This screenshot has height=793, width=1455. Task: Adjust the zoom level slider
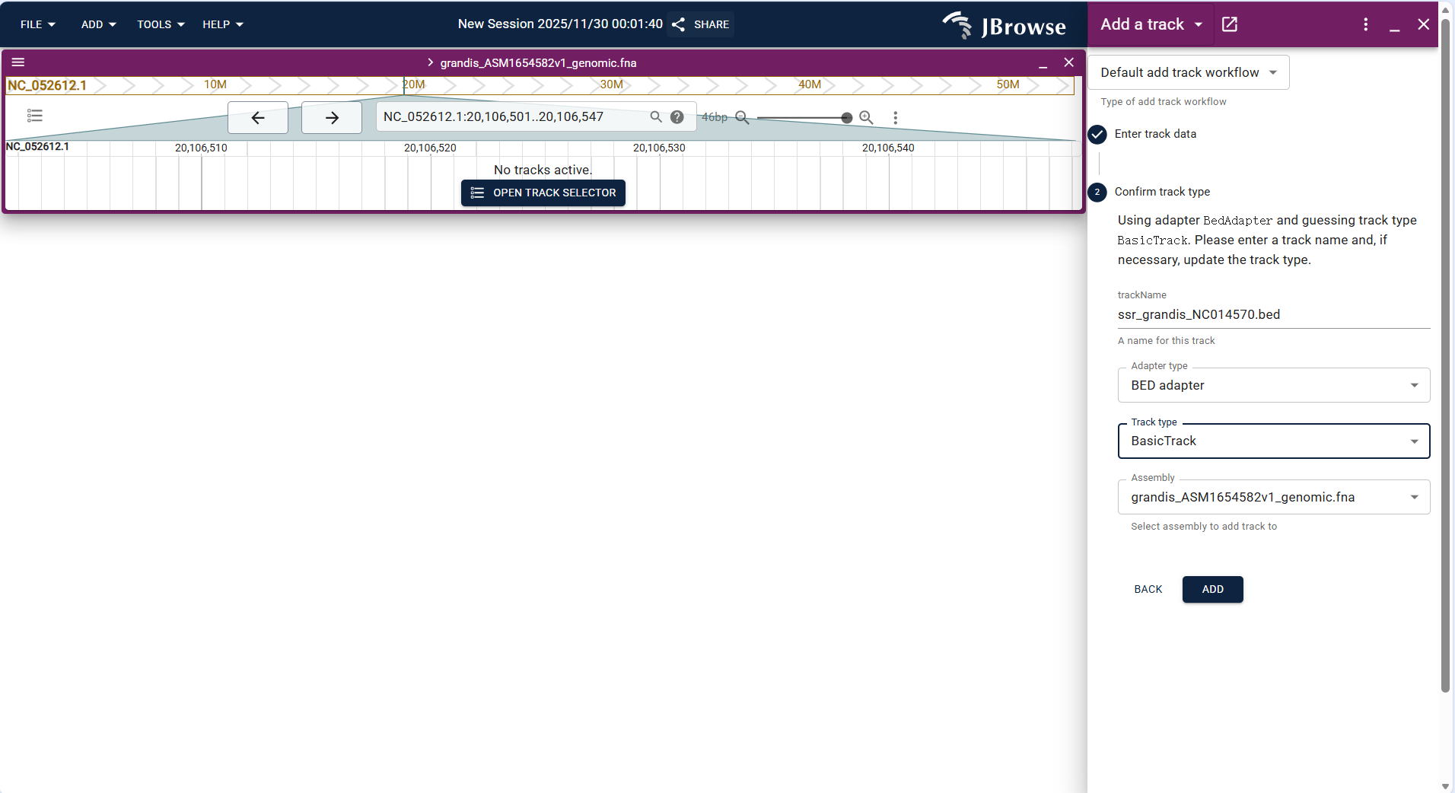846,118
